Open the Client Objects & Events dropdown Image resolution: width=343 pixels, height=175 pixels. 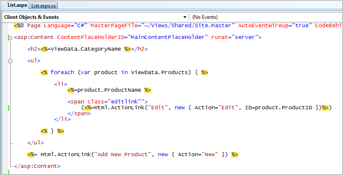point(95,17)
